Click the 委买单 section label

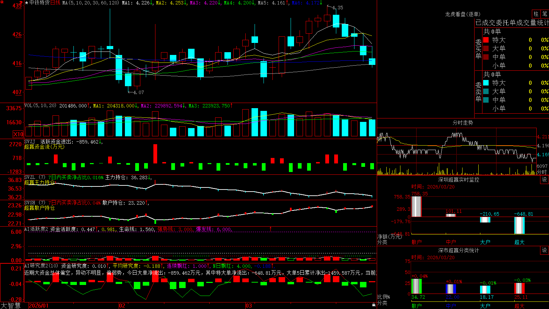point(478,49)
